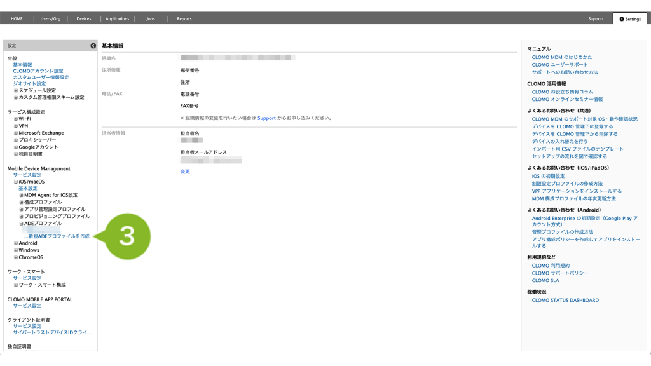651x366 pixels.
Task: Expand the ChromeOS tree node
Action: click(16, 257)
